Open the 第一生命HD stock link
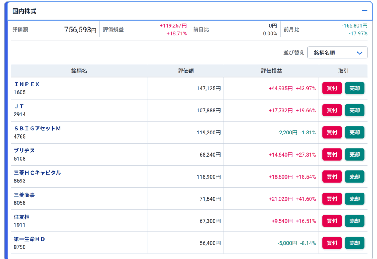The image size is (377, 259). (29, 239)
